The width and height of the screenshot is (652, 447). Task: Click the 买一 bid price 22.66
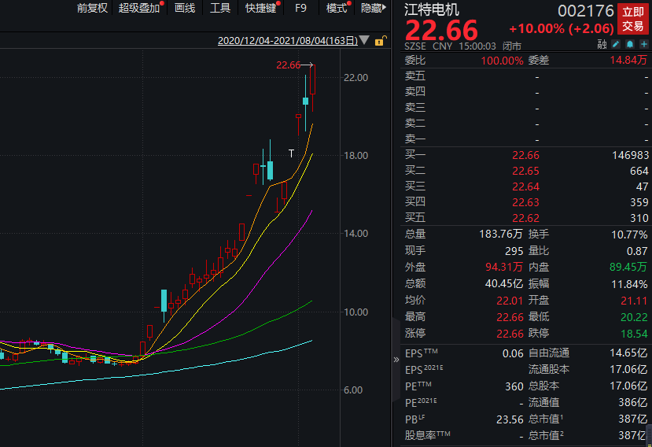pos(525,155)
